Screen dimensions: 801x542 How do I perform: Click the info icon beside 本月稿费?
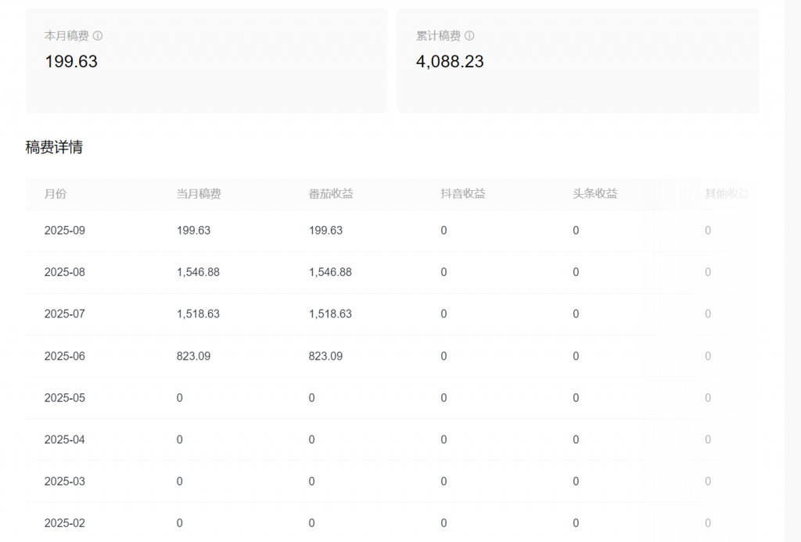click(98, 36)
